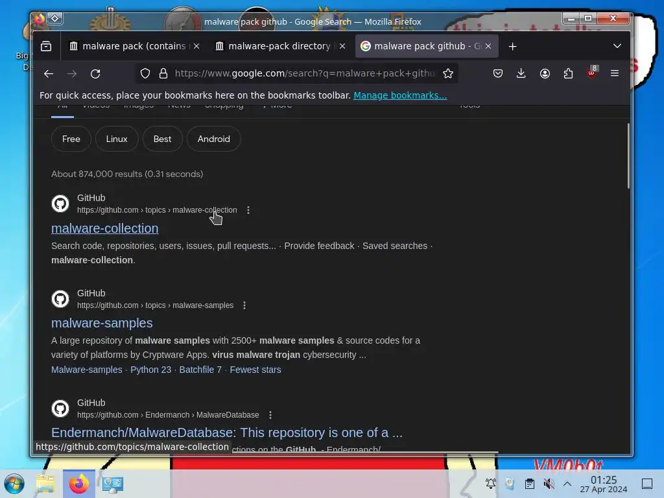The image size is (664, 498).
Task: Open the Malware-samples sitelink
Action: (x=87, y=370)
